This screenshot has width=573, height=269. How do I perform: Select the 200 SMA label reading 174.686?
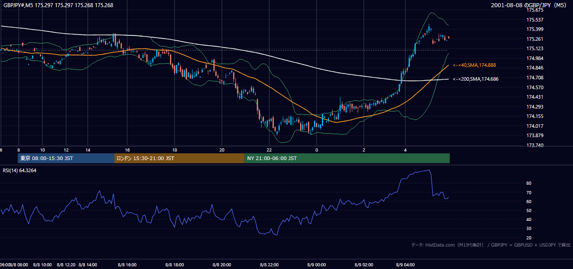[475, 79]
